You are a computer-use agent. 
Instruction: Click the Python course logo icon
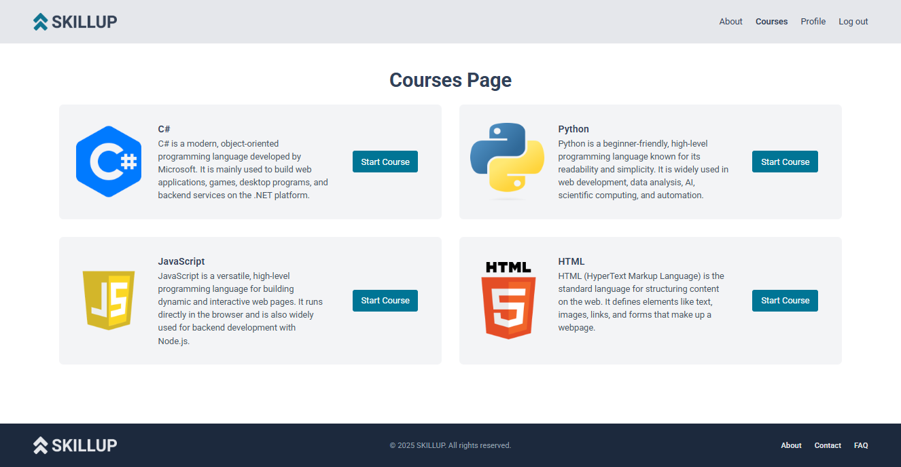pos(507,162)
